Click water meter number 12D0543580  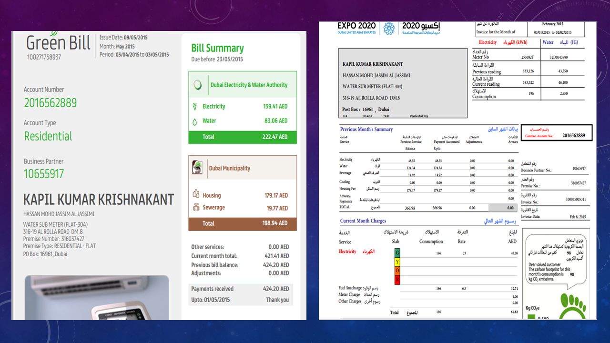[559, 57]
